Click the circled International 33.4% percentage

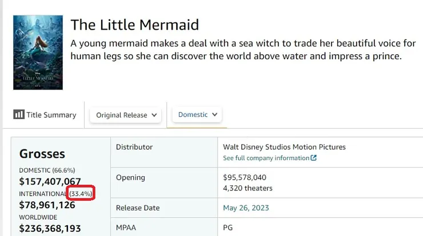pyautogui.click(x=80, y=194)
